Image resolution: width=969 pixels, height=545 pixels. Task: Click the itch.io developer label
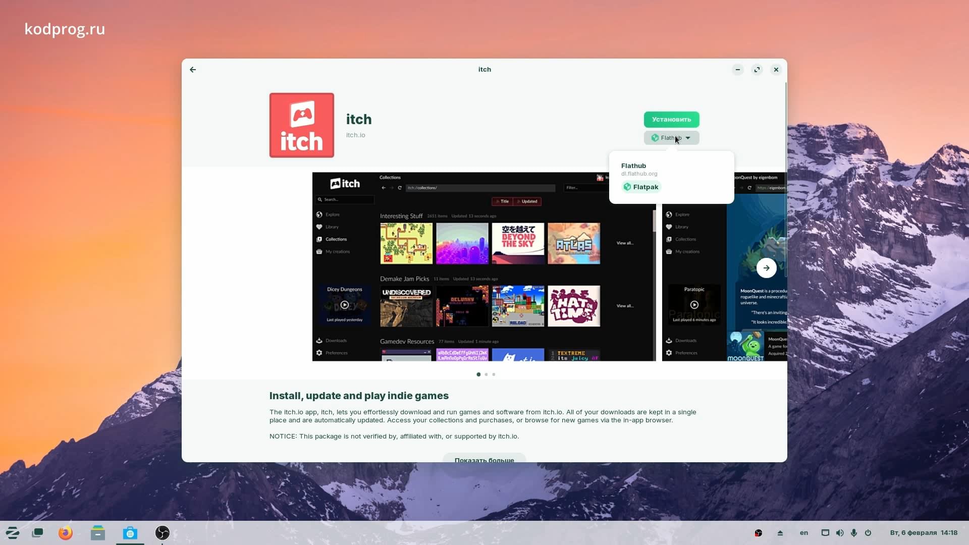pos(355,135)
